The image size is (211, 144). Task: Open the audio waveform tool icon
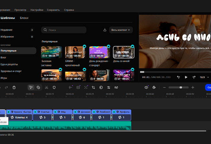[71, 87]
